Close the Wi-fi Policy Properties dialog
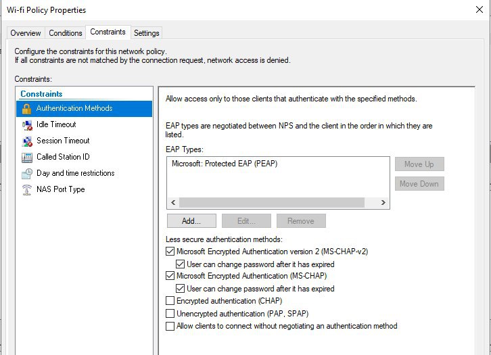This screenshot has height=355, width=491. (x=479, y=9)
